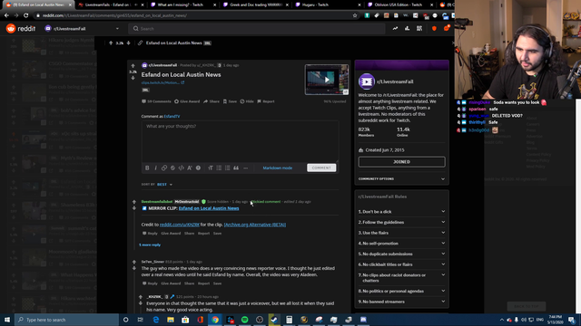Reload the page in Chrome
This screenshot has width=581, height=326.
[x=26, y=15]
